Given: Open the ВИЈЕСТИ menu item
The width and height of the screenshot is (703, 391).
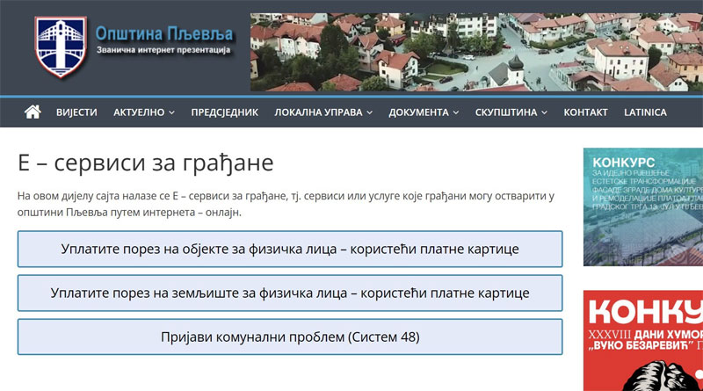Looking at the screenshot, I should click(x=76, y=112).
